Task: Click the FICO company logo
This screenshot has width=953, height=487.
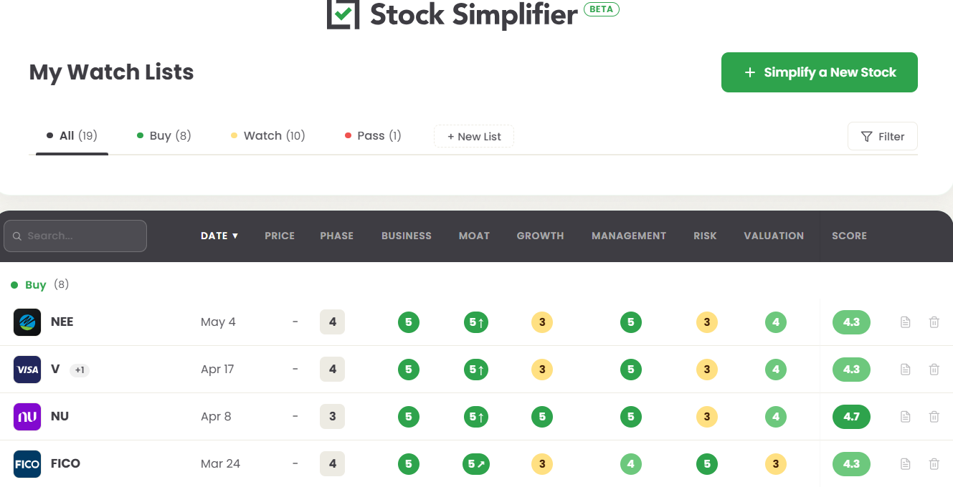Action: click(x=27, y=464)
